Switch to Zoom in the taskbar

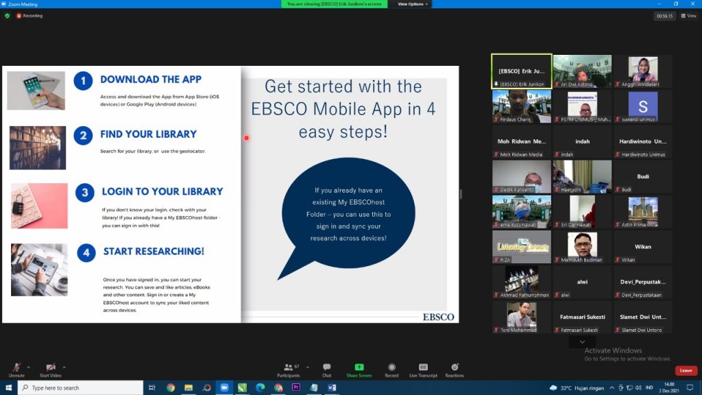tap(224, 387)
